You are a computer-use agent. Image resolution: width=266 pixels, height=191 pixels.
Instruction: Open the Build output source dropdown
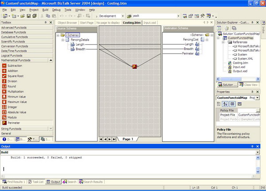coord(258,152)
